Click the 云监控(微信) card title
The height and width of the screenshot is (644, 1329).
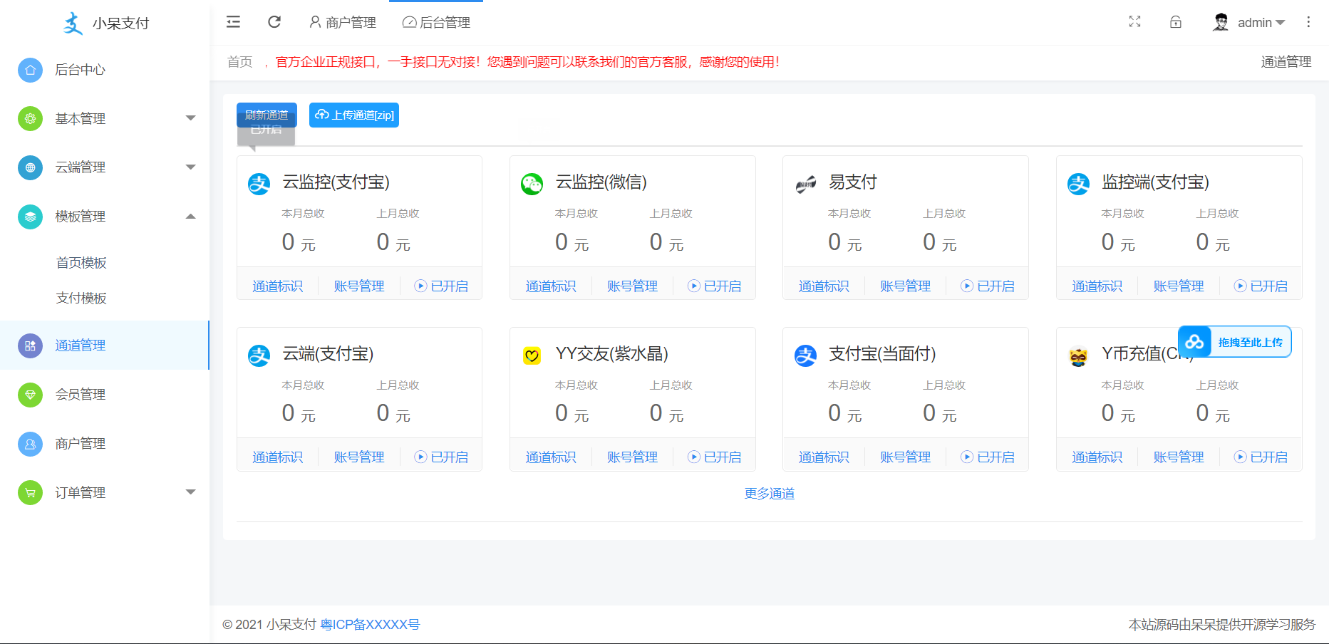click(x=601, y=182)
